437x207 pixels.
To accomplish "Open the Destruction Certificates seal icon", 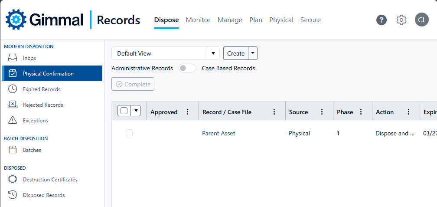I will [13, 179].
